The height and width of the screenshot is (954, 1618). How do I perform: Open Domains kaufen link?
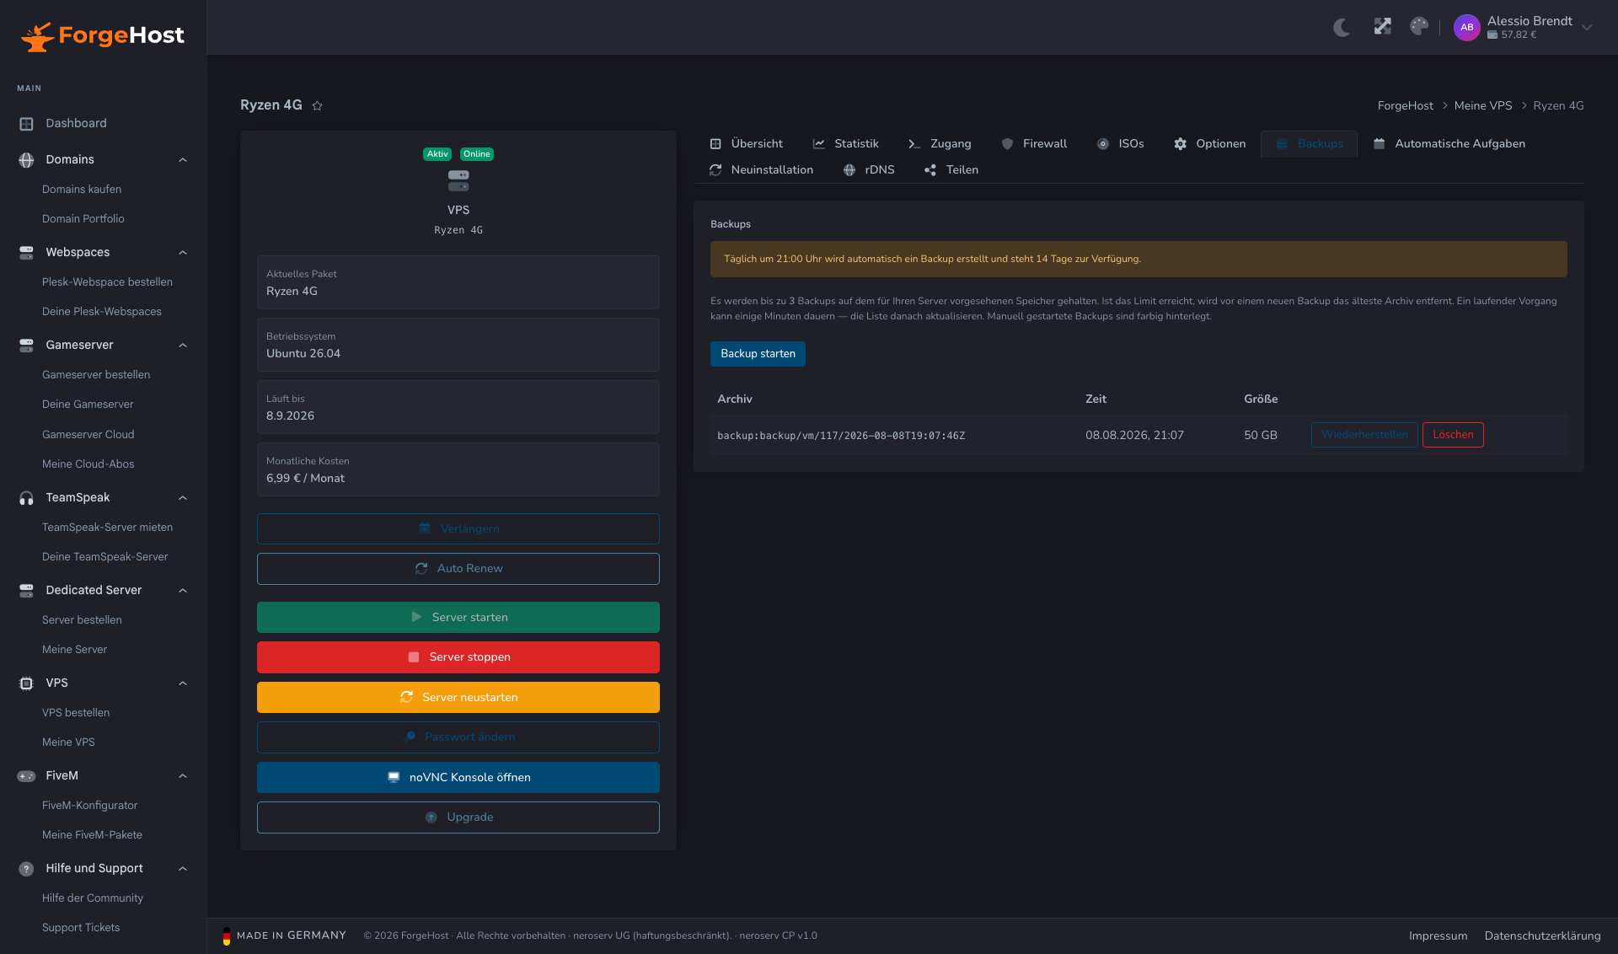coord(82,190)
